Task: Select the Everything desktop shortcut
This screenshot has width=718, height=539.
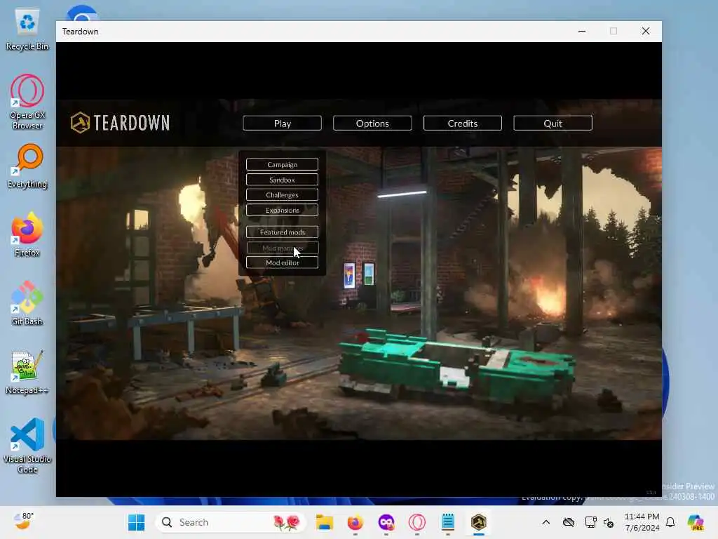Action: (x=27, y=166)
